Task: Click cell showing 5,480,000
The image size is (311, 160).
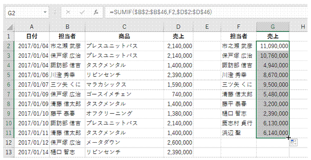Action: (273, 94)
